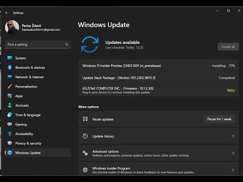Click Plug in your device message

(116, 93)
